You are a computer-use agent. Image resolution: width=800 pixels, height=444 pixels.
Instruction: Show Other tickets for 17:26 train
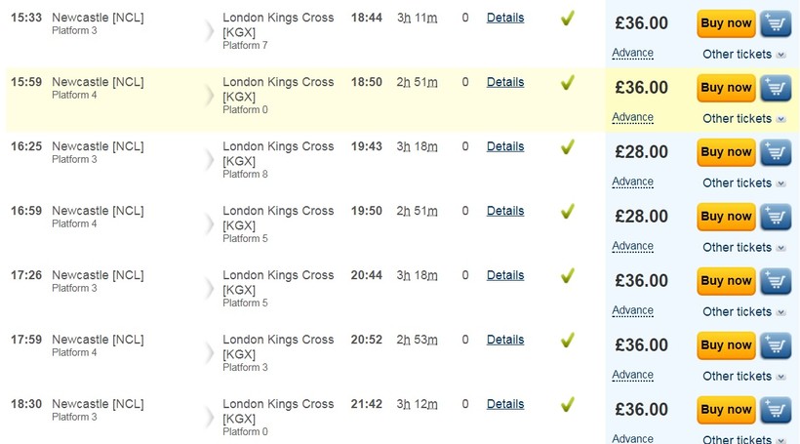click(x=743, y=312)
